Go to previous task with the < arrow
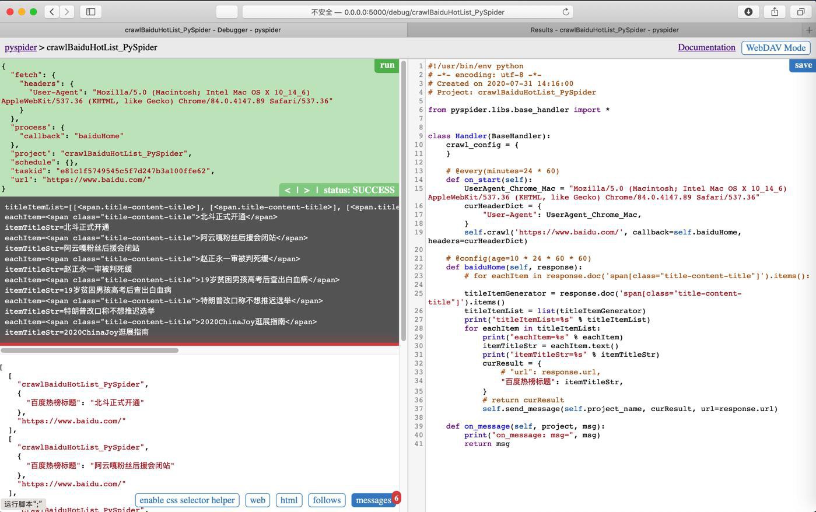Screen dimensions: 816x512 click(287, 190)
